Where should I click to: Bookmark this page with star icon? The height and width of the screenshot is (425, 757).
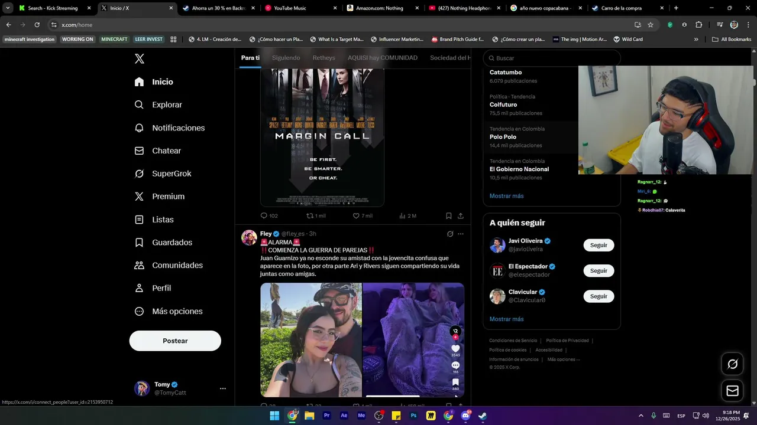point(651,25)
